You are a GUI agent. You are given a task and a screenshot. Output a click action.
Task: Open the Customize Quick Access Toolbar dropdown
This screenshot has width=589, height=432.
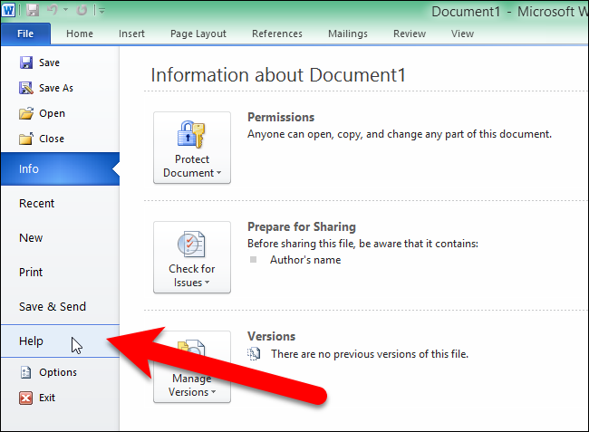click(x=101, y=11)
